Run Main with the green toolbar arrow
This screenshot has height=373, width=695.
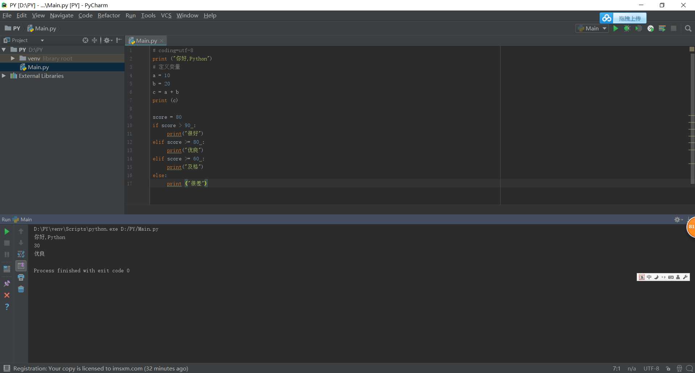616,29
